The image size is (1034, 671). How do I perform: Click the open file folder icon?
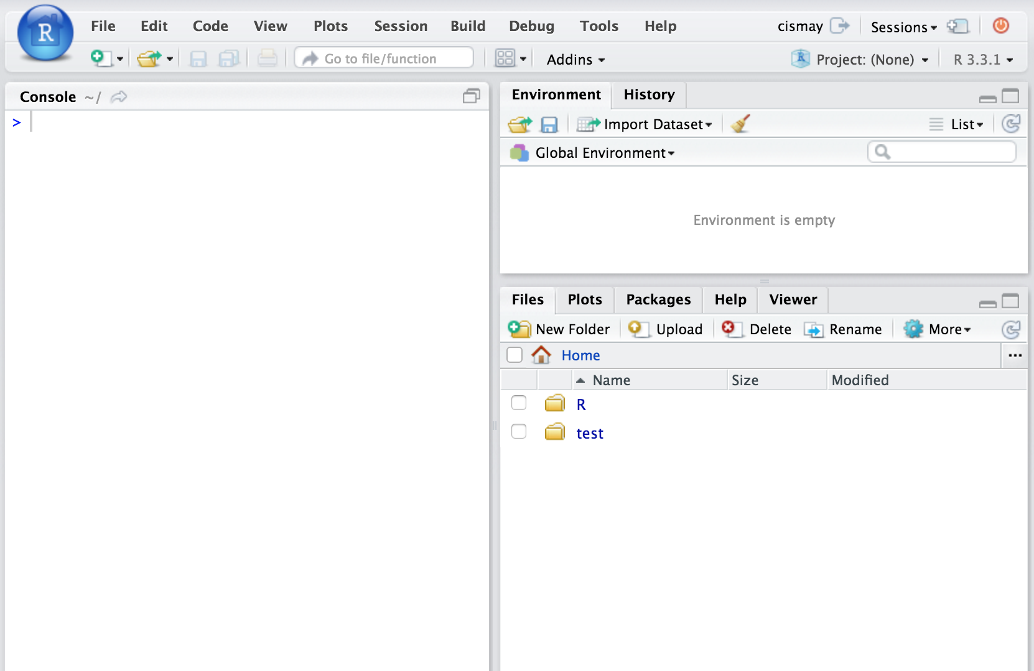[148, 59]
